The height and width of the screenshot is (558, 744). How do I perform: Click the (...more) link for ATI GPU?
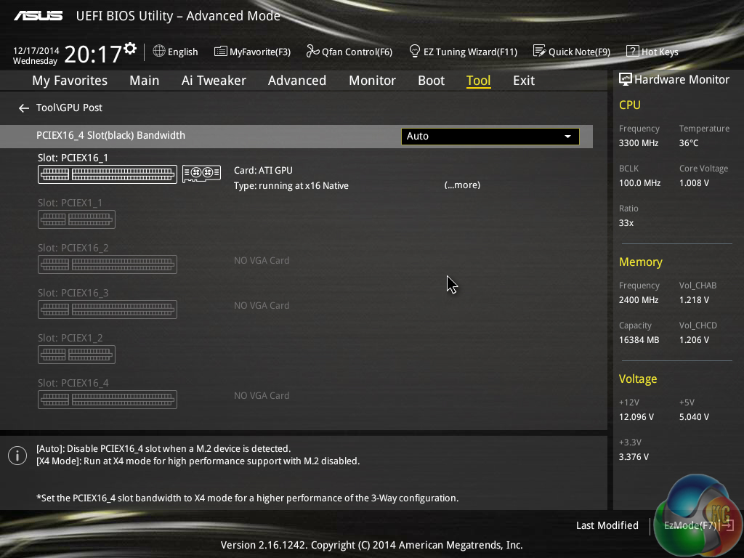point(462,185)
